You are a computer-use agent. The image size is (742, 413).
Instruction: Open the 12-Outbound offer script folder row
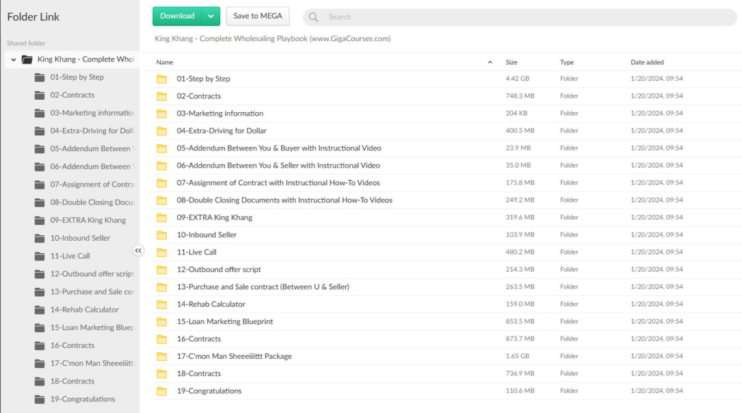pyautogui.click(x=219, y=270)
